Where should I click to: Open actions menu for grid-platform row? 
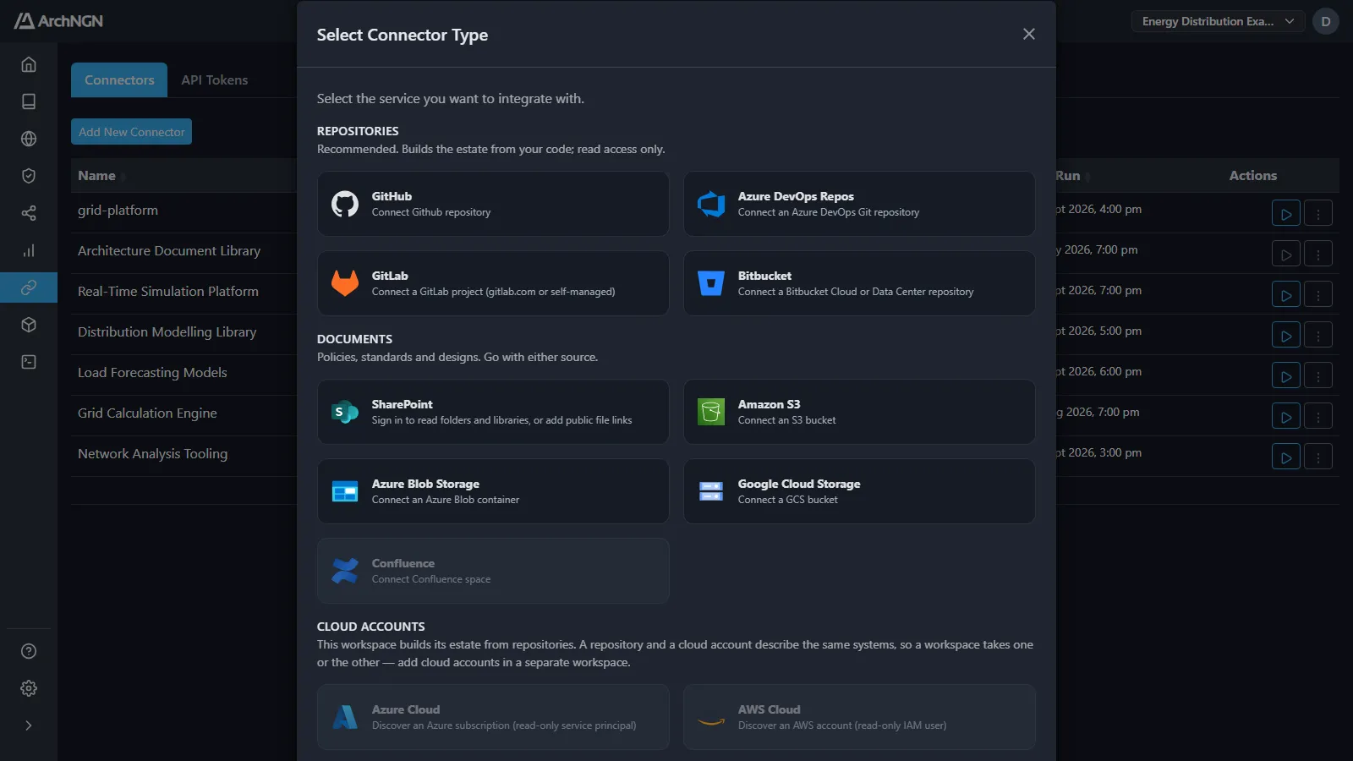click(x=1318, y=213)
